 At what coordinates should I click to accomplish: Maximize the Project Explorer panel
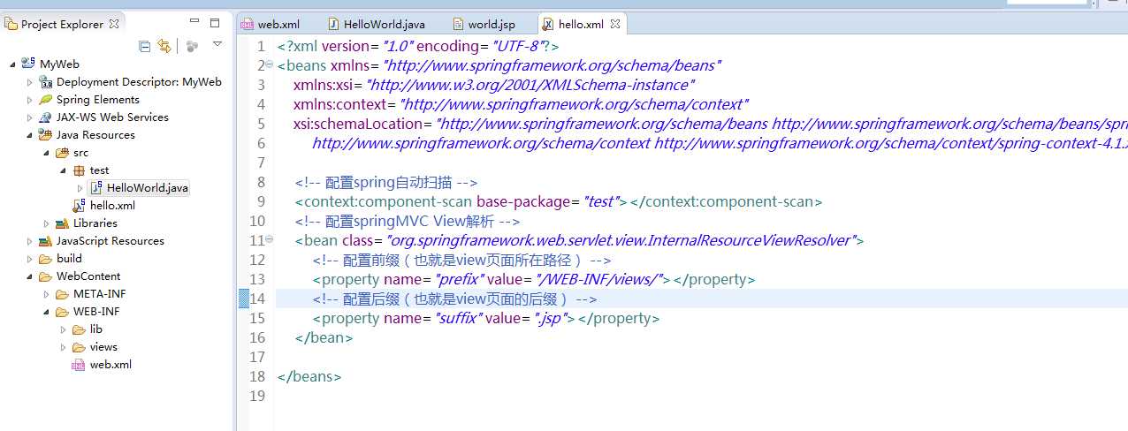(215, 22)
